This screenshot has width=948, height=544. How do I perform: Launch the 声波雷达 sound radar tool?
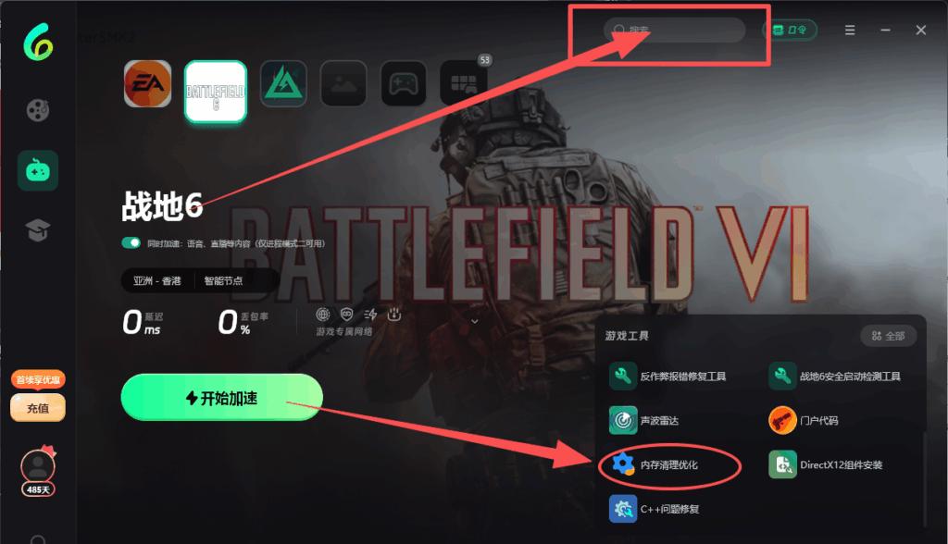pyautogui.click(x=644, y=420)
